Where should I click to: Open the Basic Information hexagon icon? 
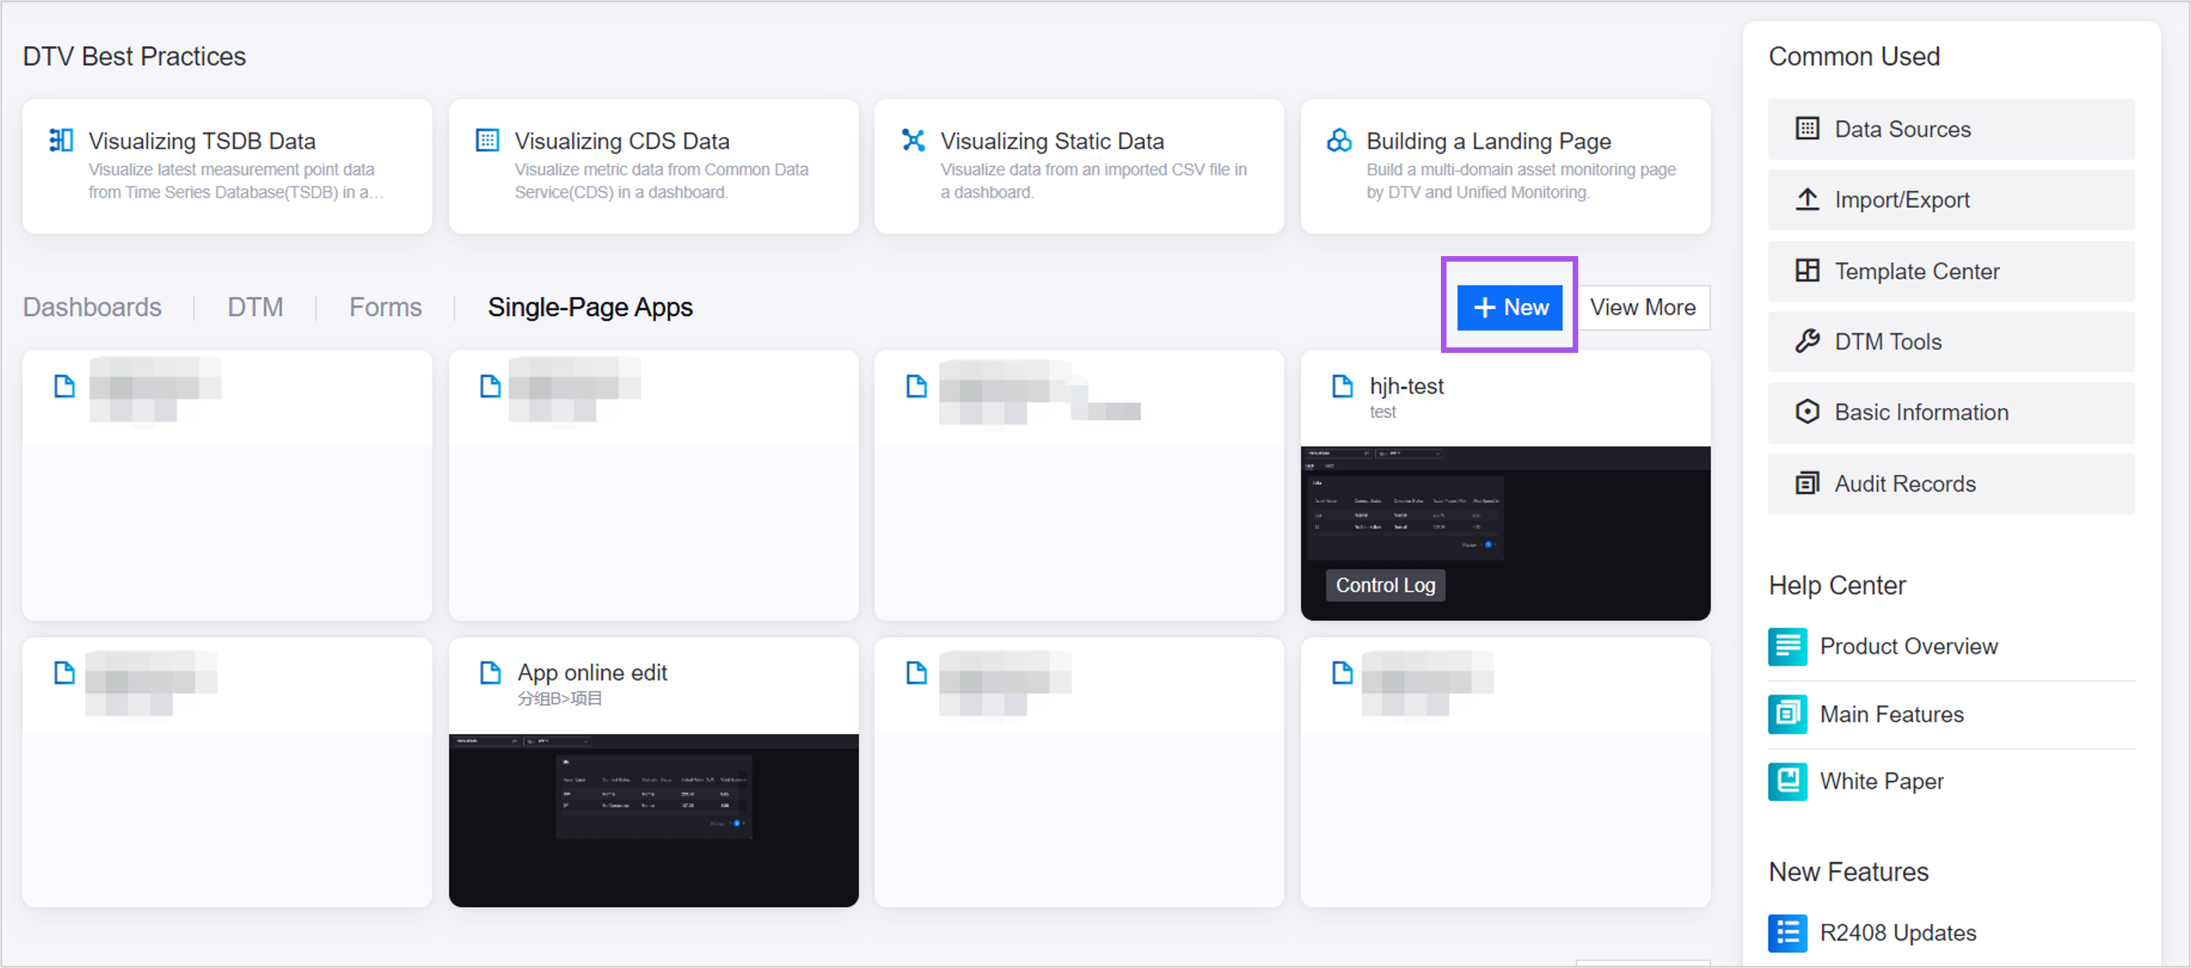click(x=1807, y=412)
